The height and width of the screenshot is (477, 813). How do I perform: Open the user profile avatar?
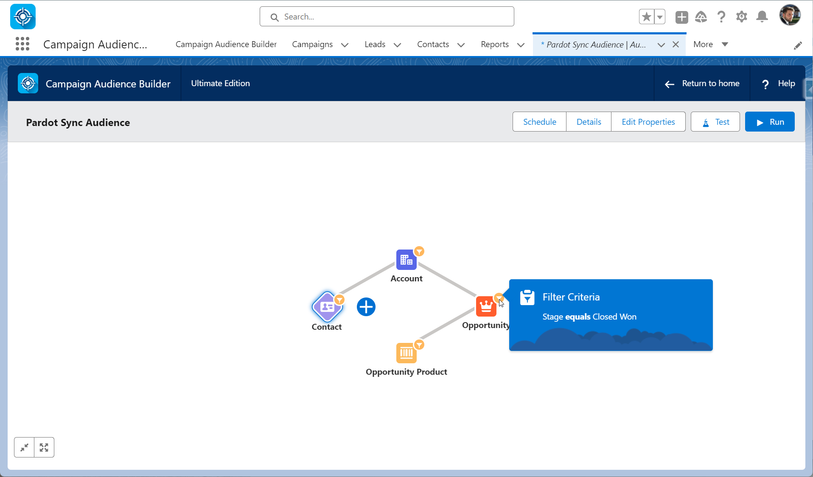tap(790, 15)
